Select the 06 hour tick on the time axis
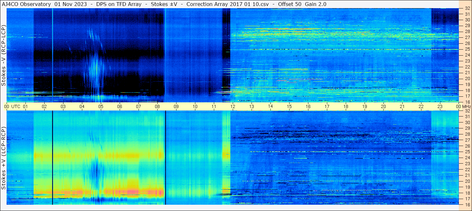Image resolution: width=472 pixels, height=211 pixels. [x=120, y=107]
